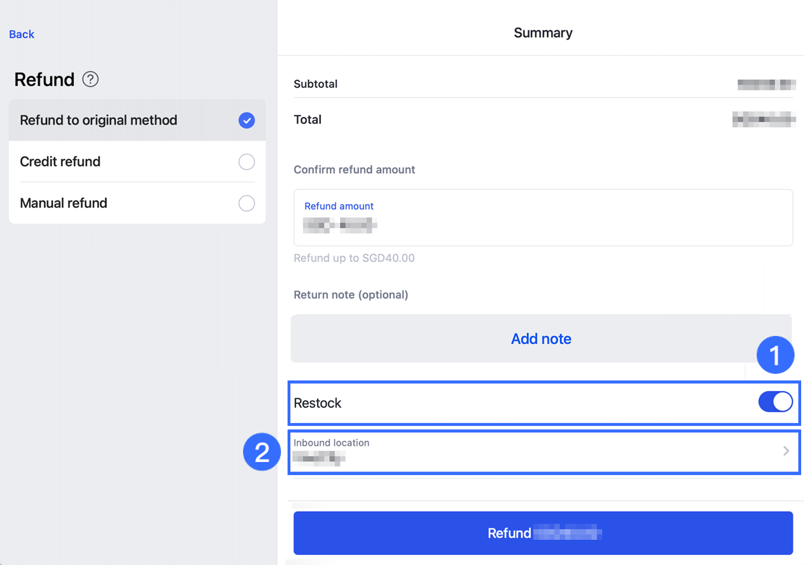The image size is (804, 565).
Task: Click the Restock label text
Action: pos(317,403)
